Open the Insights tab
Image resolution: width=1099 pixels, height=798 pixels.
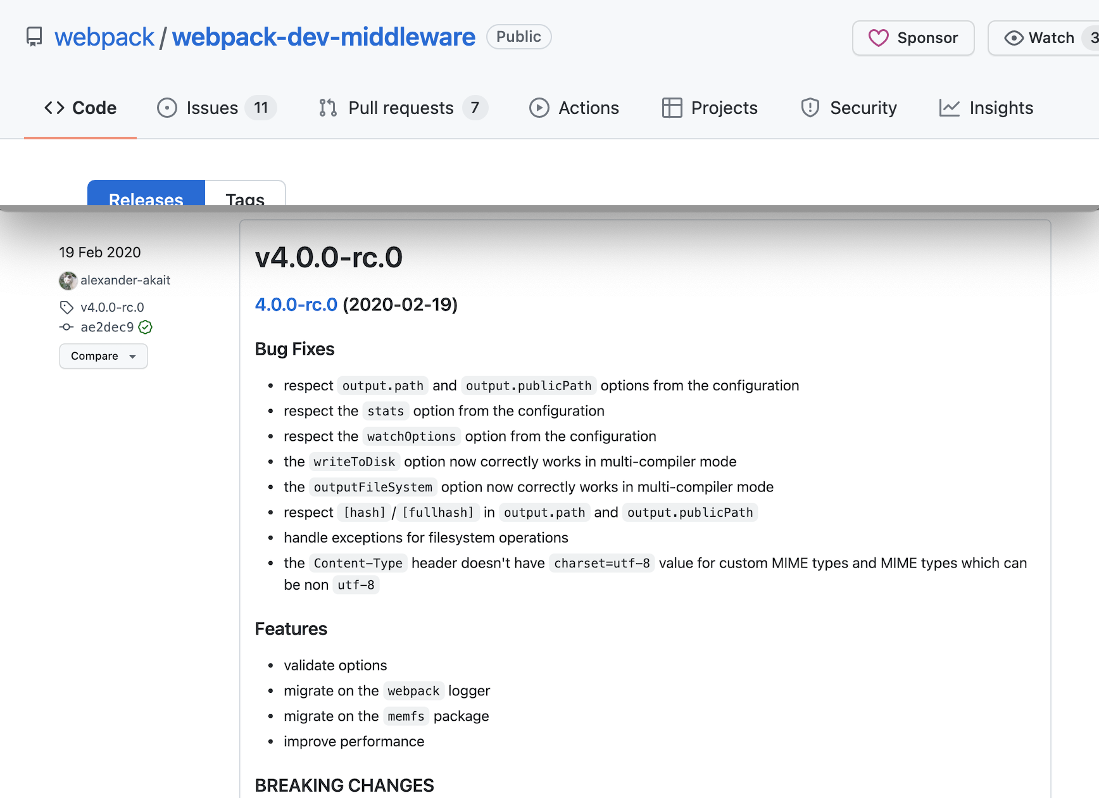click(x=986, y=108)
